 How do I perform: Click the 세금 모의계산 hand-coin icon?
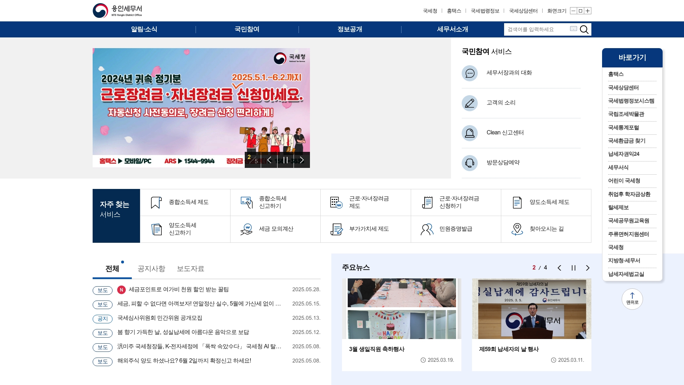247,229
